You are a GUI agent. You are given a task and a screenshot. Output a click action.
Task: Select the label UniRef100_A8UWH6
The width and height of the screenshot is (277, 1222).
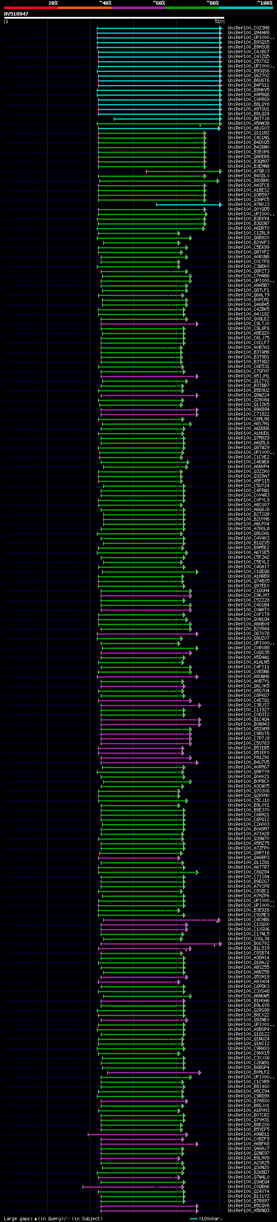pyautogui.click(x=248, y=677)
